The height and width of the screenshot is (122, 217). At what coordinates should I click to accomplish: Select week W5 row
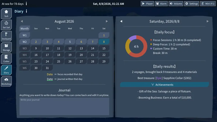pos(24,62)
